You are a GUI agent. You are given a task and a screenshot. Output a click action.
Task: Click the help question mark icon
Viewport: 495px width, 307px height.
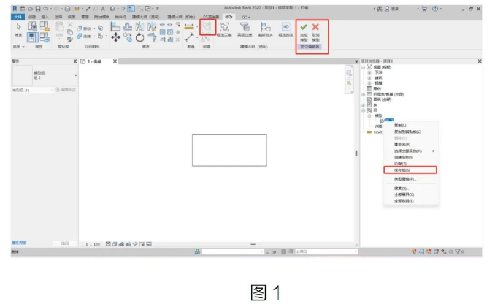[435, 9]
